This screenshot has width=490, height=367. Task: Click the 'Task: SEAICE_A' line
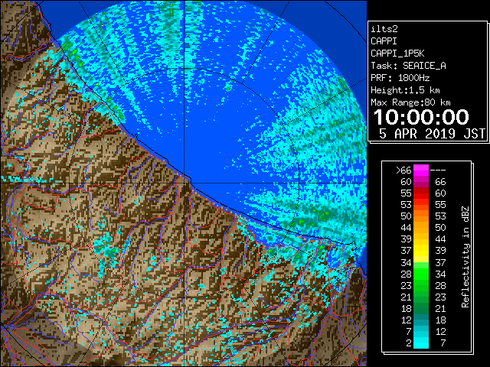pos(408,66)
